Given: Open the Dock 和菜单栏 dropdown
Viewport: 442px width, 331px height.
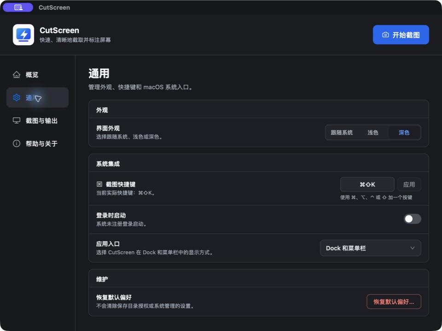Looking at the screenshot, I should point(370,248).
